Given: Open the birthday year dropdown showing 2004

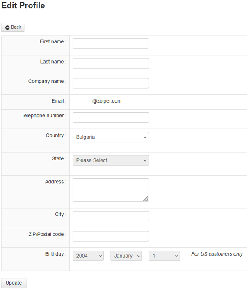Looking at the screenshot, I should click(x=88, y=256).
